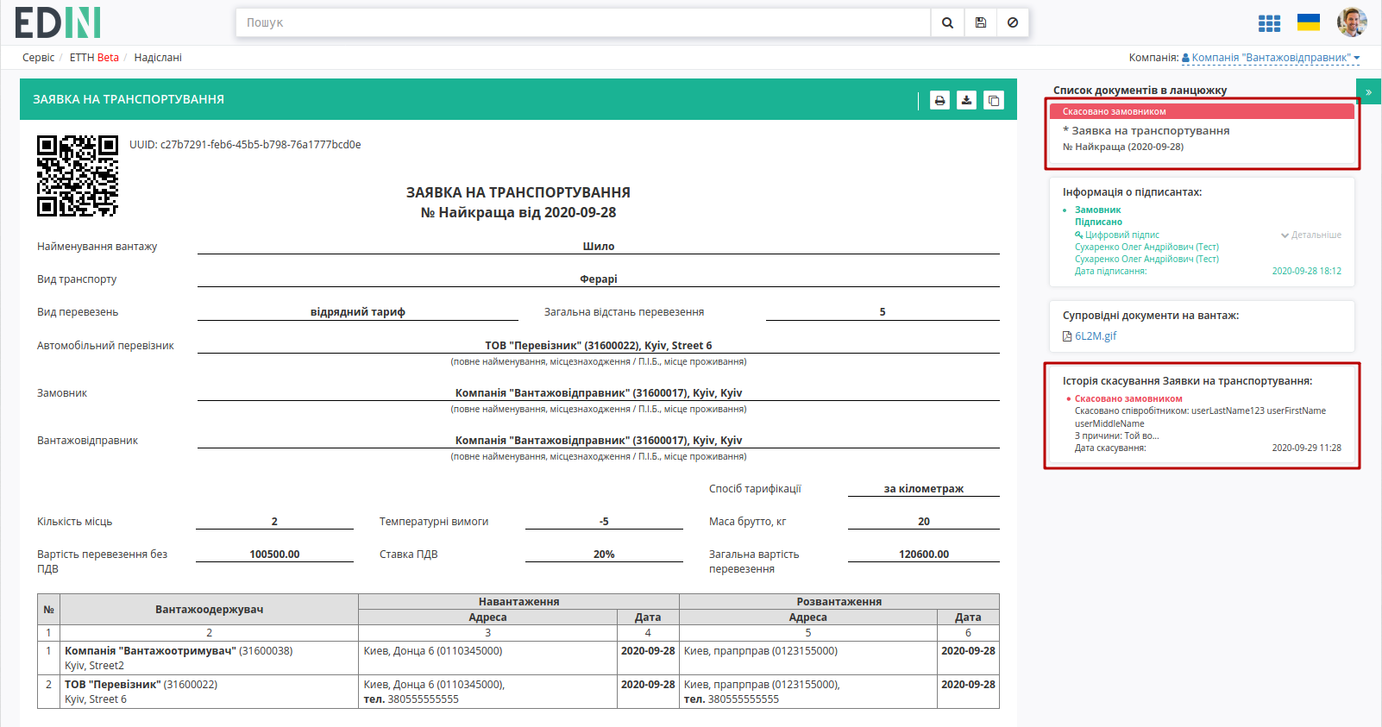Go to the Сервіс breadcrumb
The width and height of the screenshot is (1382, 727).
[x=38, y=58]
